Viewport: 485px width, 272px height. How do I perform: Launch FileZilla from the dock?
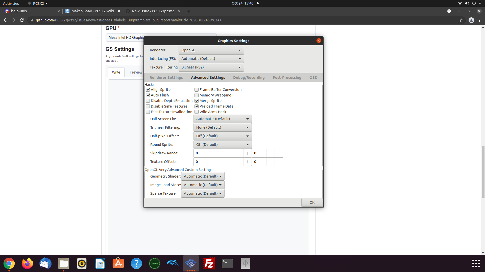click(209, 263)
